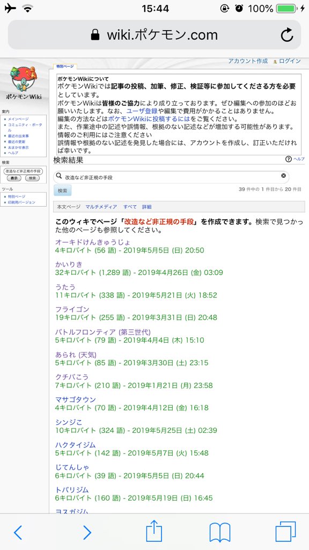Click the sidebar 検索 button
The width and height of the screenshot is (309, 550).
32,178
